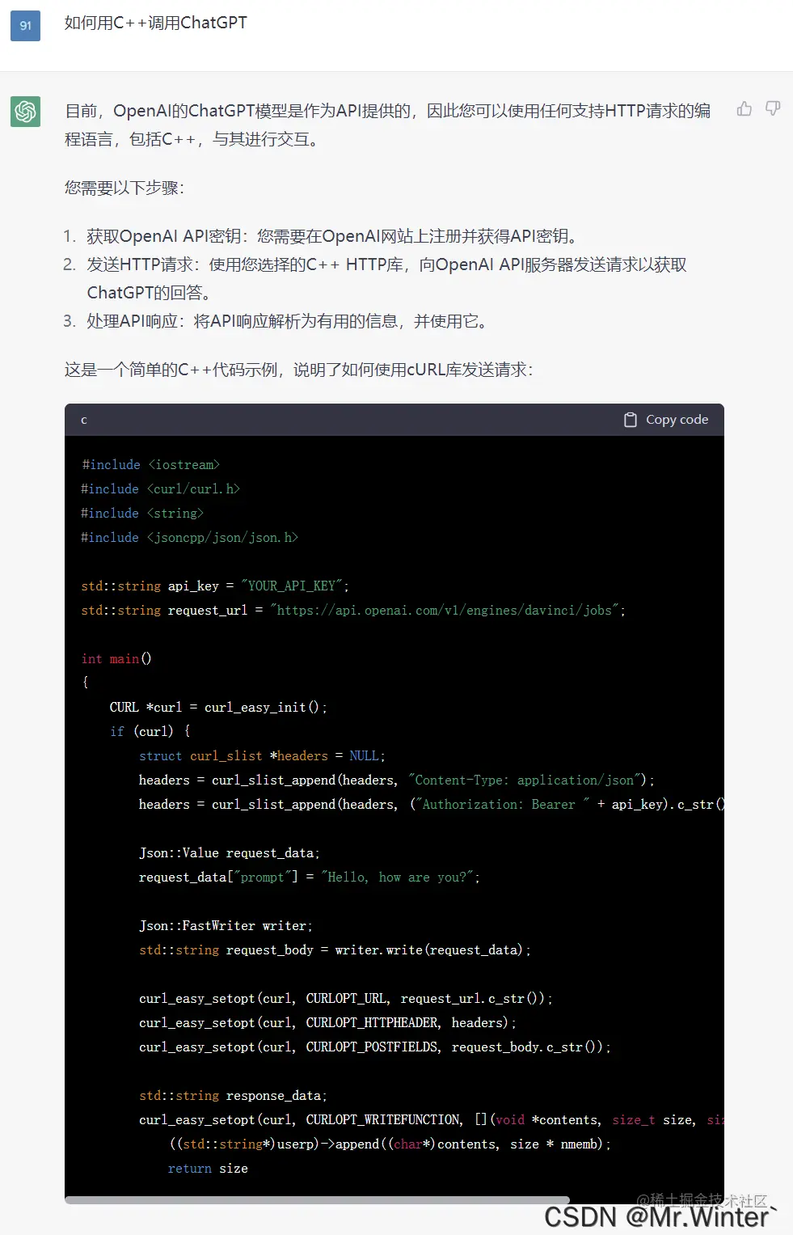Click the 'YOUR_API_KEY' string in code
The height and width of the screenshot is (1235, 793).
click(292, 586)
